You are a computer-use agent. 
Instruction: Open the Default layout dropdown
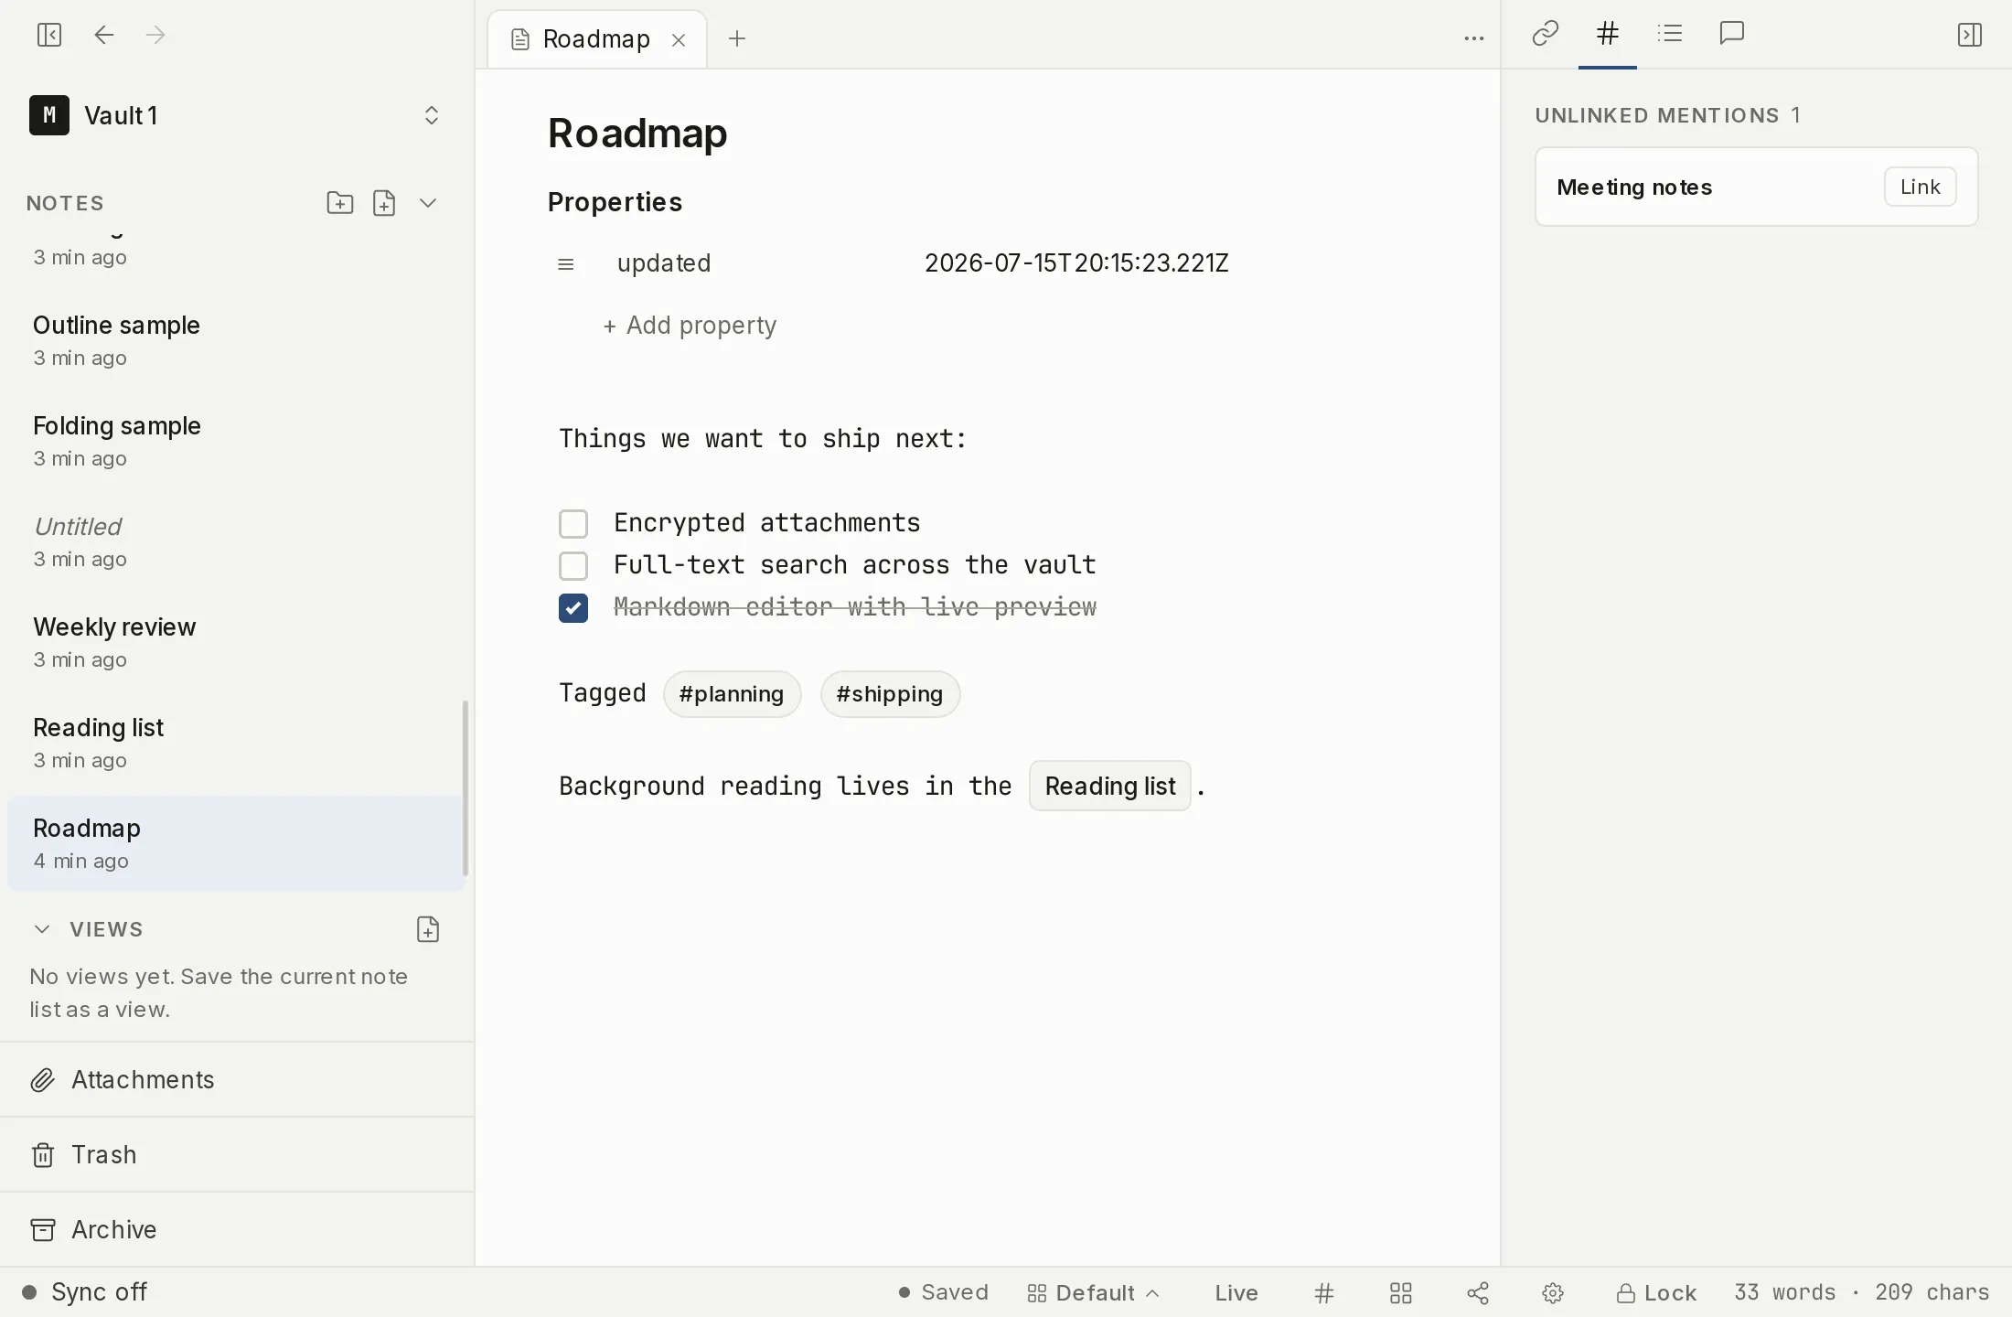coord(1094,1292)
